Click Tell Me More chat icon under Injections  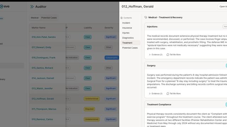pos(168,55)
